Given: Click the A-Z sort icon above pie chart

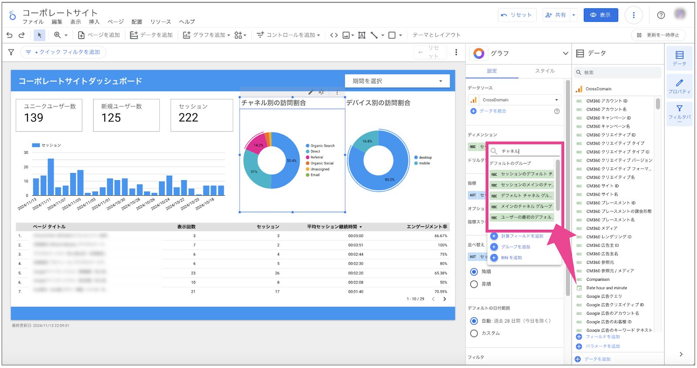Looking at the screenshot, I should pos(321,92).
